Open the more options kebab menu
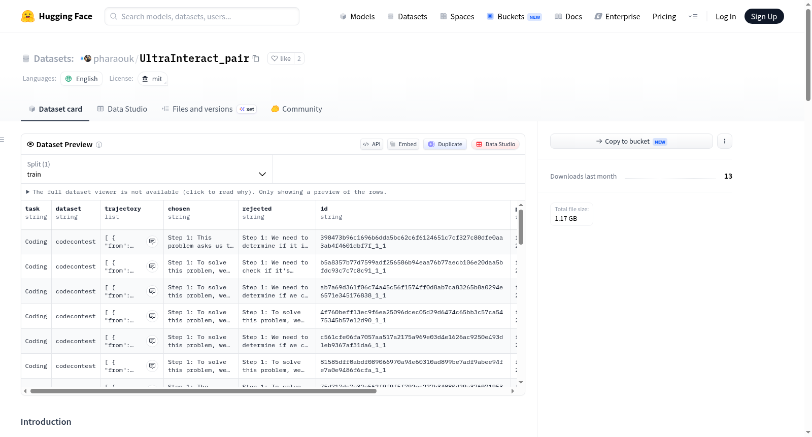 tap(725, 142)
